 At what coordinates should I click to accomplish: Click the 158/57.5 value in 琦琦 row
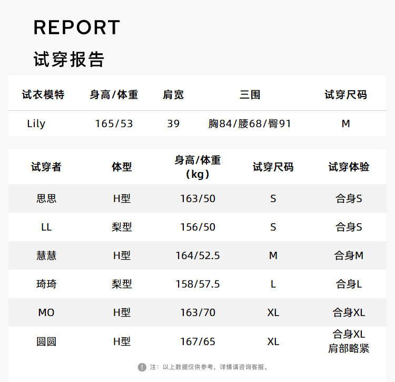tap(197, 284)
